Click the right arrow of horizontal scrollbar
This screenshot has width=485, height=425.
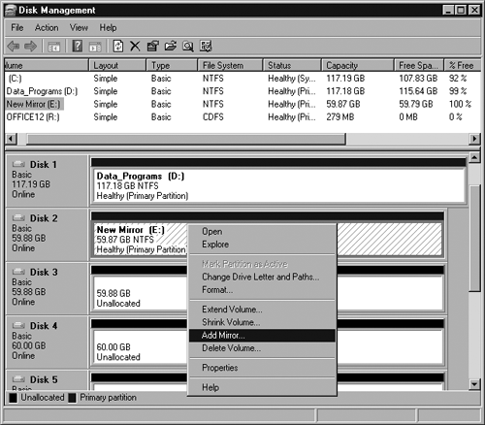point(474,139)
